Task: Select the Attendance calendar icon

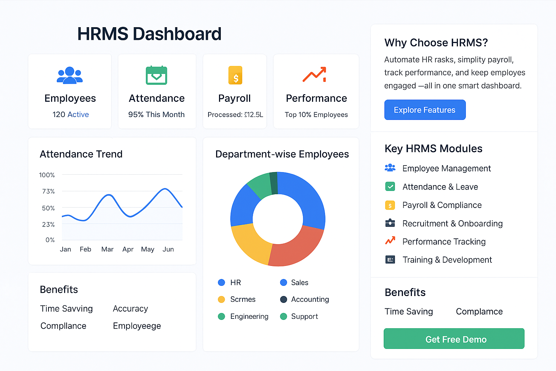Action: pyautogui.click(x=156, y=75)
